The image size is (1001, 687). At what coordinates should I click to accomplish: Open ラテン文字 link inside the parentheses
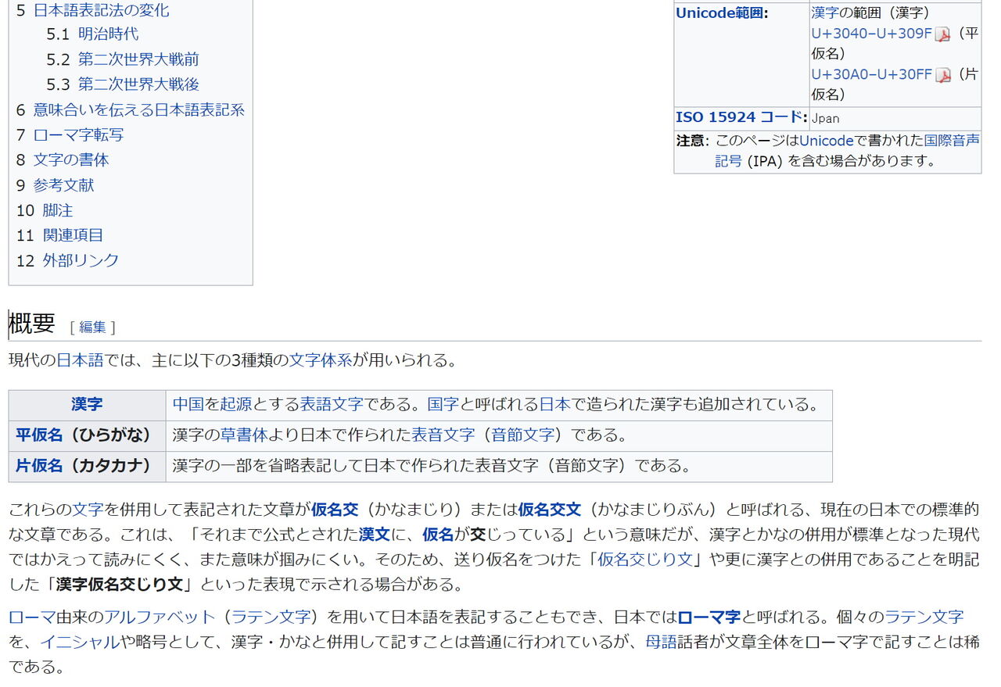pyautogui.click(x=271, y=617)
